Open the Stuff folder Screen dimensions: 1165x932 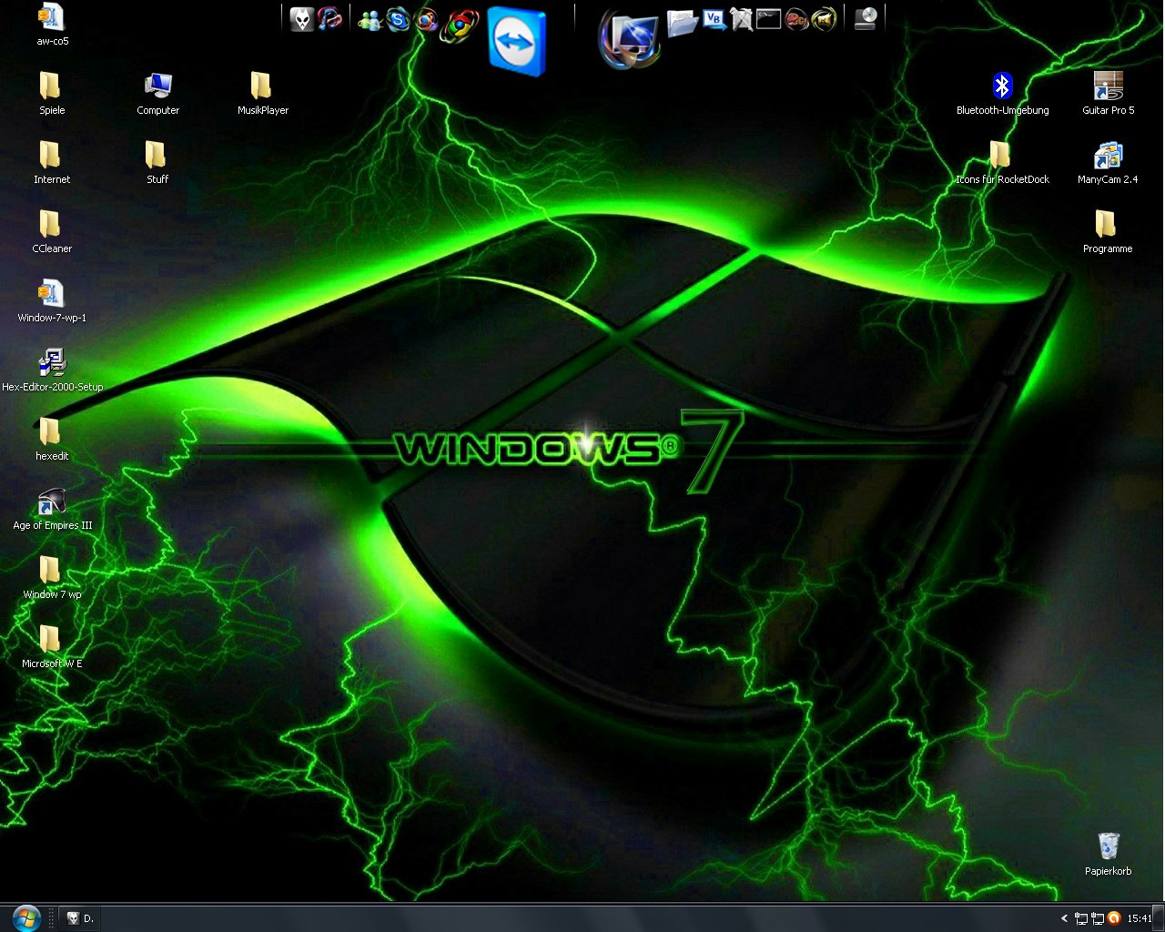point(157,163)
